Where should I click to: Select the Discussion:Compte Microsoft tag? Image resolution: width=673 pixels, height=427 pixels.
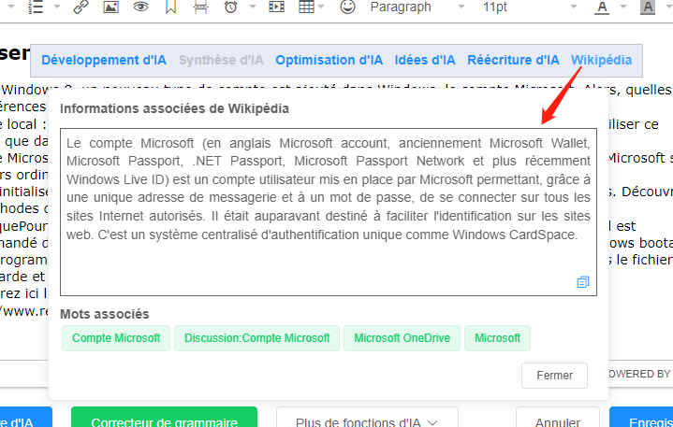tap(257, 338)
